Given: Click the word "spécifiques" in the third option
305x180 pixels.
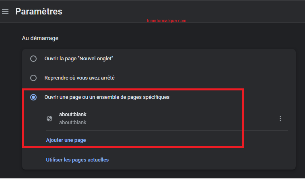Looking at the screenshot, I should pyautogui.click(x=156, y=97).
